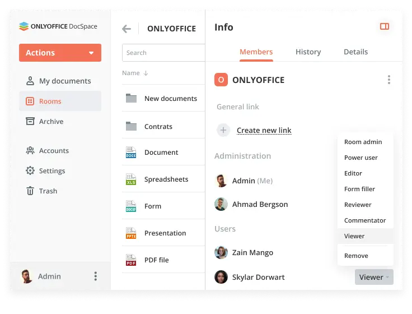Click the DOCX file icon
Viewport: 412px width, 314px height.
(x=131, y=153)
